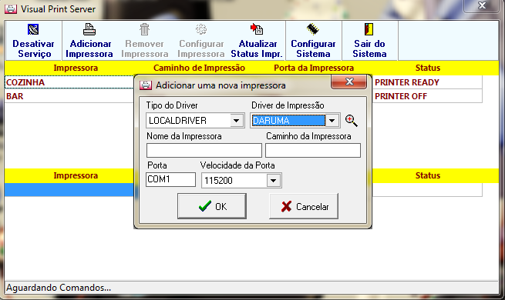Click the Sair do Sistema icon
This screenshot has height=300, width=505.
pyautogui.click(x=369, y=29)
